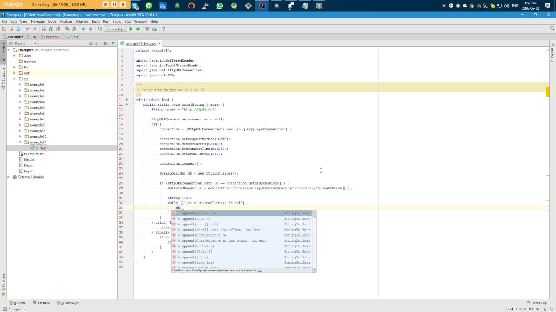This screenshot has width=556, height=312.
Task: Close the Test.java editor tab
Action: point(159,43)
